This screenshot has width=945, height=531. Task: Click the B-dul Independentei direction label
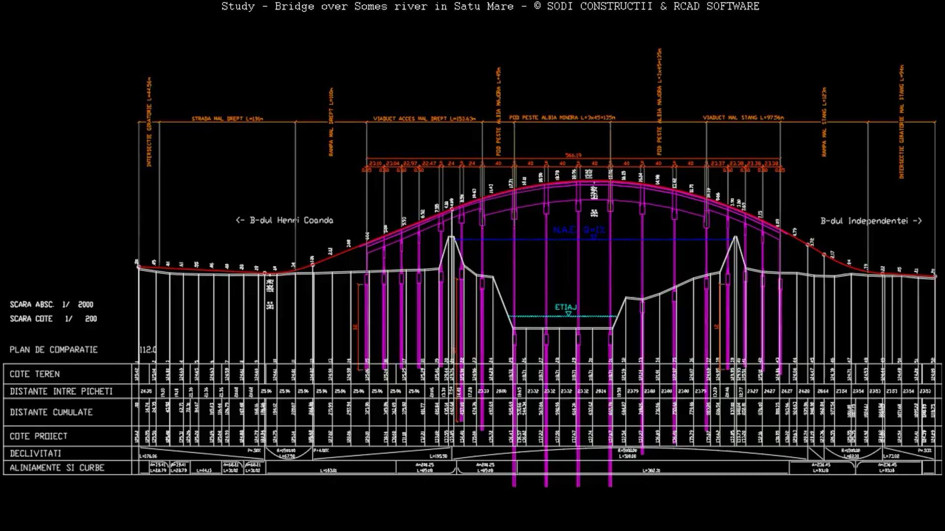(871, 221)
